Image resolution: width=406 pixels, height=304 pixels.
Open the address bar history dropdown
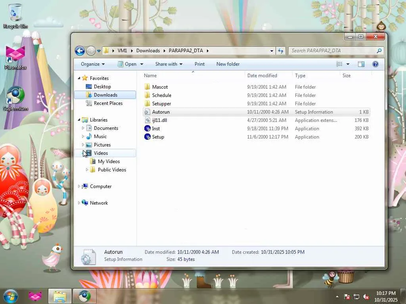(x=272, y=51)
